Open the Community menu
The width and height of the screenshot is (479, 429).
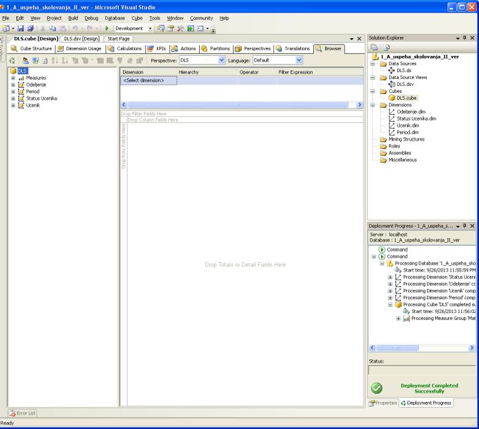click(202, 18)
